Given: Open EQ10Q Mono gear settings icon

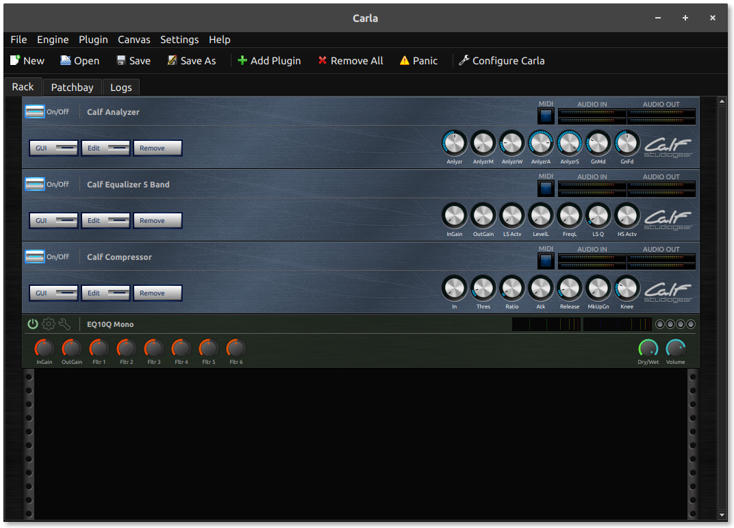Looking at the screenshot, I should click(x=49, y=324).
